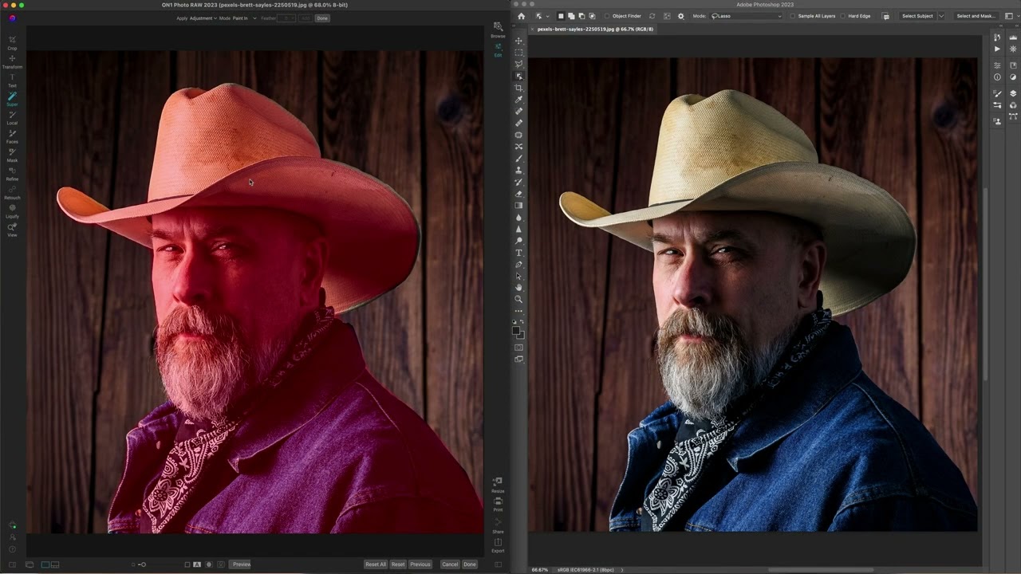1021x574 pixels.
Task: Select Photoshop's Zoom tool
Action: (x=518, y=299)
